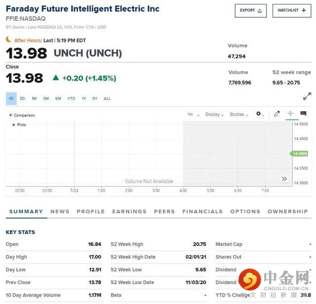The width and height of the screenshot is (316, 304).
Task: Open the Display dropdown menu
Action: [214, 115]
